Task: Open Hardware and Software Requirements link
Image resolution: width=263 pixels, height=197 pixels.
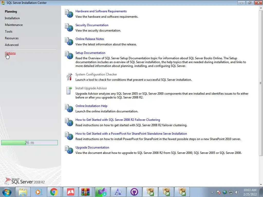Action: click(x=101, y=11)
